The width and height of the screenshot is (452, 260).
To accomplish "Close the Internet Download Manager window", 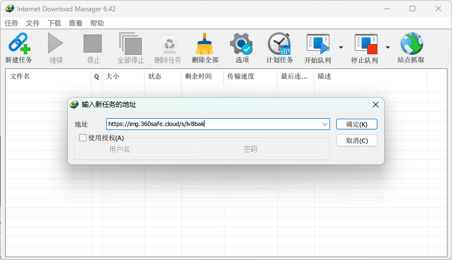I will pos(438,8).
